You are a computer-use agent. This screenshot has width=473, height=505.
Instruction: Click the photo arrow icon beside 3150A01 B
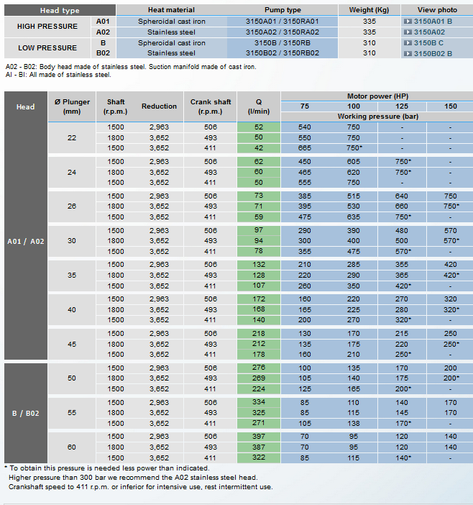pyautogui.click(x=408, y=22)
